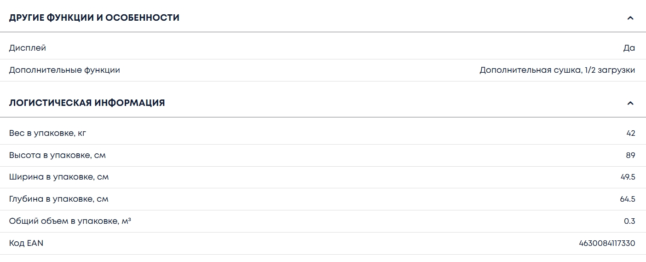646x262 pixels.
Task: Click the depth value 64.5
Action: [628, 199]
